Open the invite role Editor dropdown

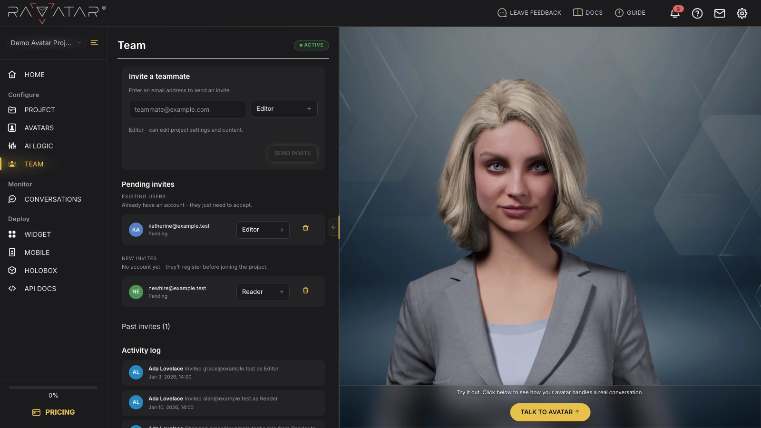(284, 109)
